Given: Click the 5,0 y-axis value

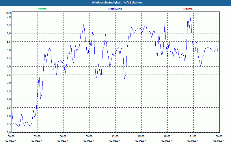Looking at the screenshot, I should coord(9,50).
